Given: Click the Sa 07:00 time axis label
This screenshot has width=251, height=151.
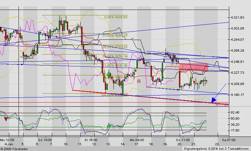Looking at the screenshot, I should [x=229, y=140].
